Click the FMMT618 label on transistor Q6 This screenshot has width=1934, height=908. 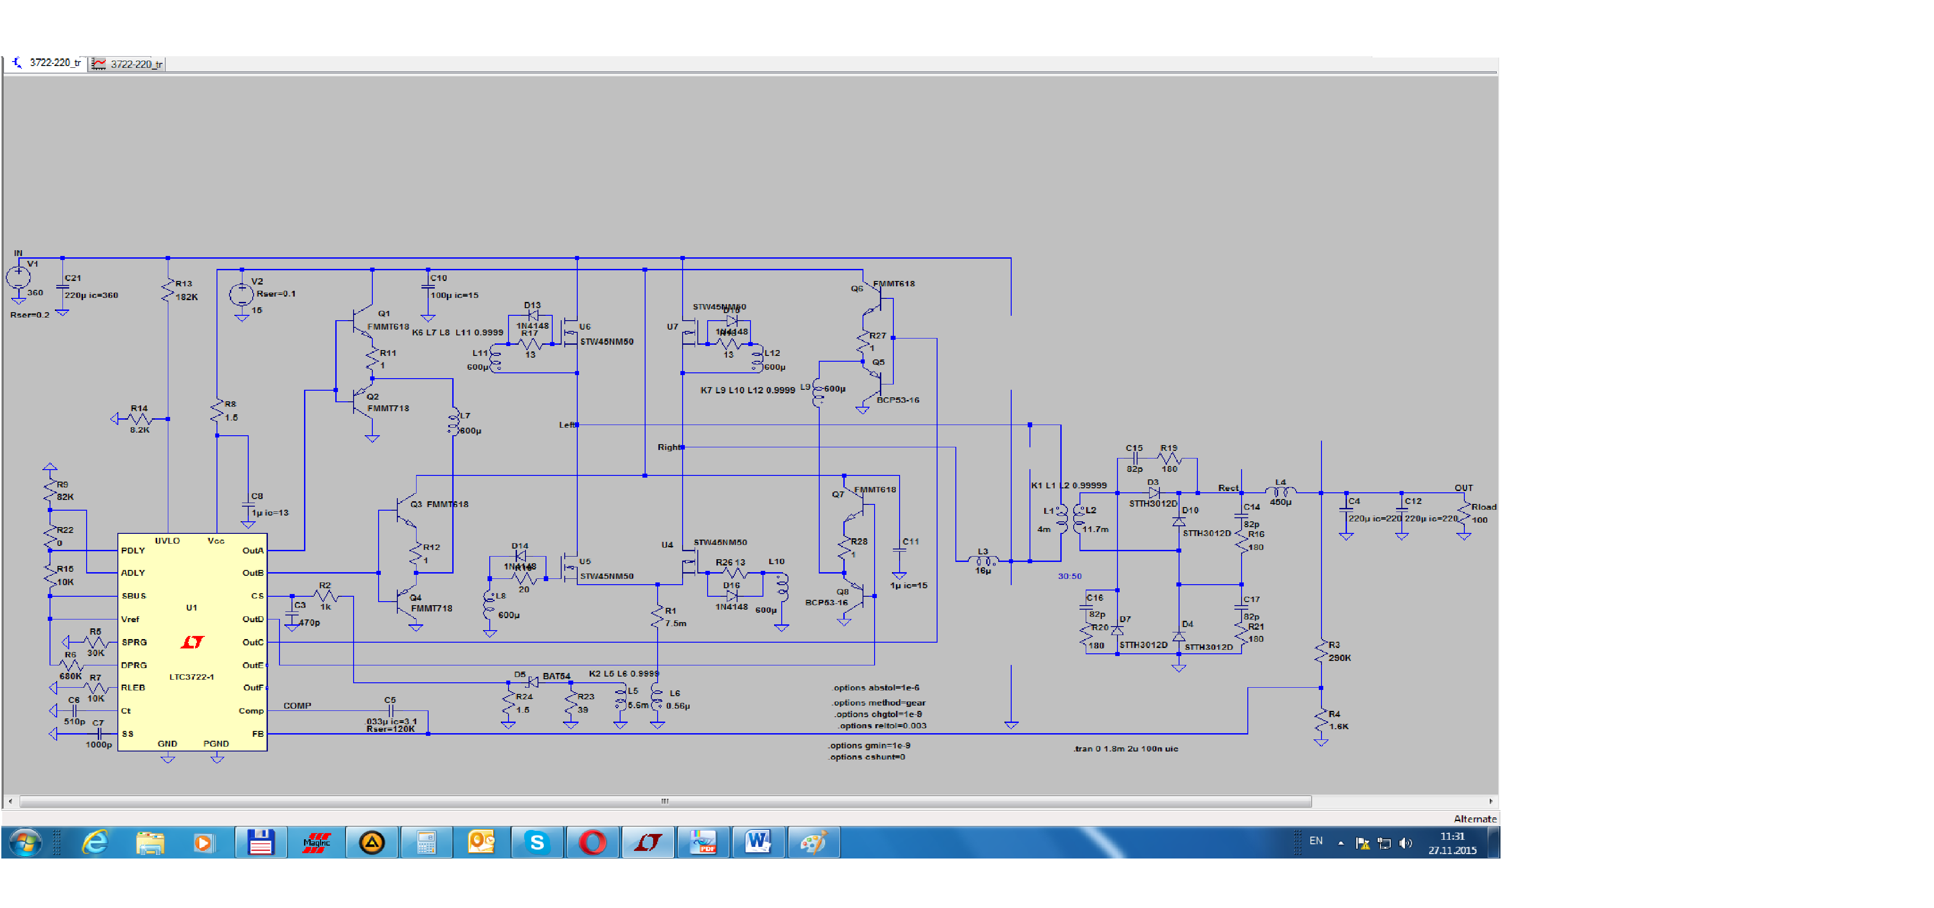[x=893, y=284]
